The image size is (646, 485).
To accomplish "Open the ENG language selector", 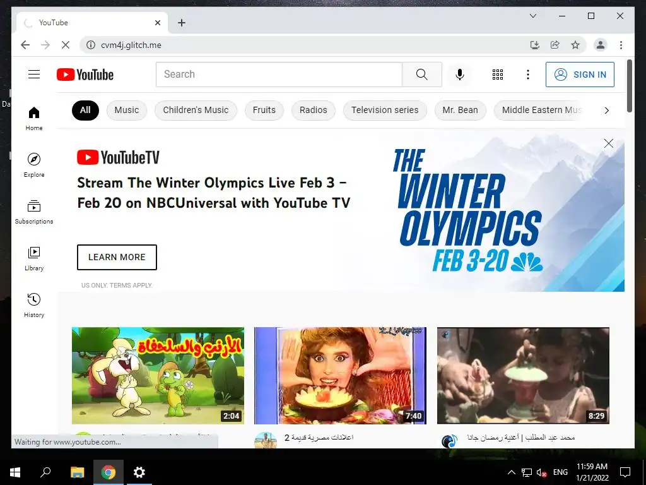I will pos(560,472).
